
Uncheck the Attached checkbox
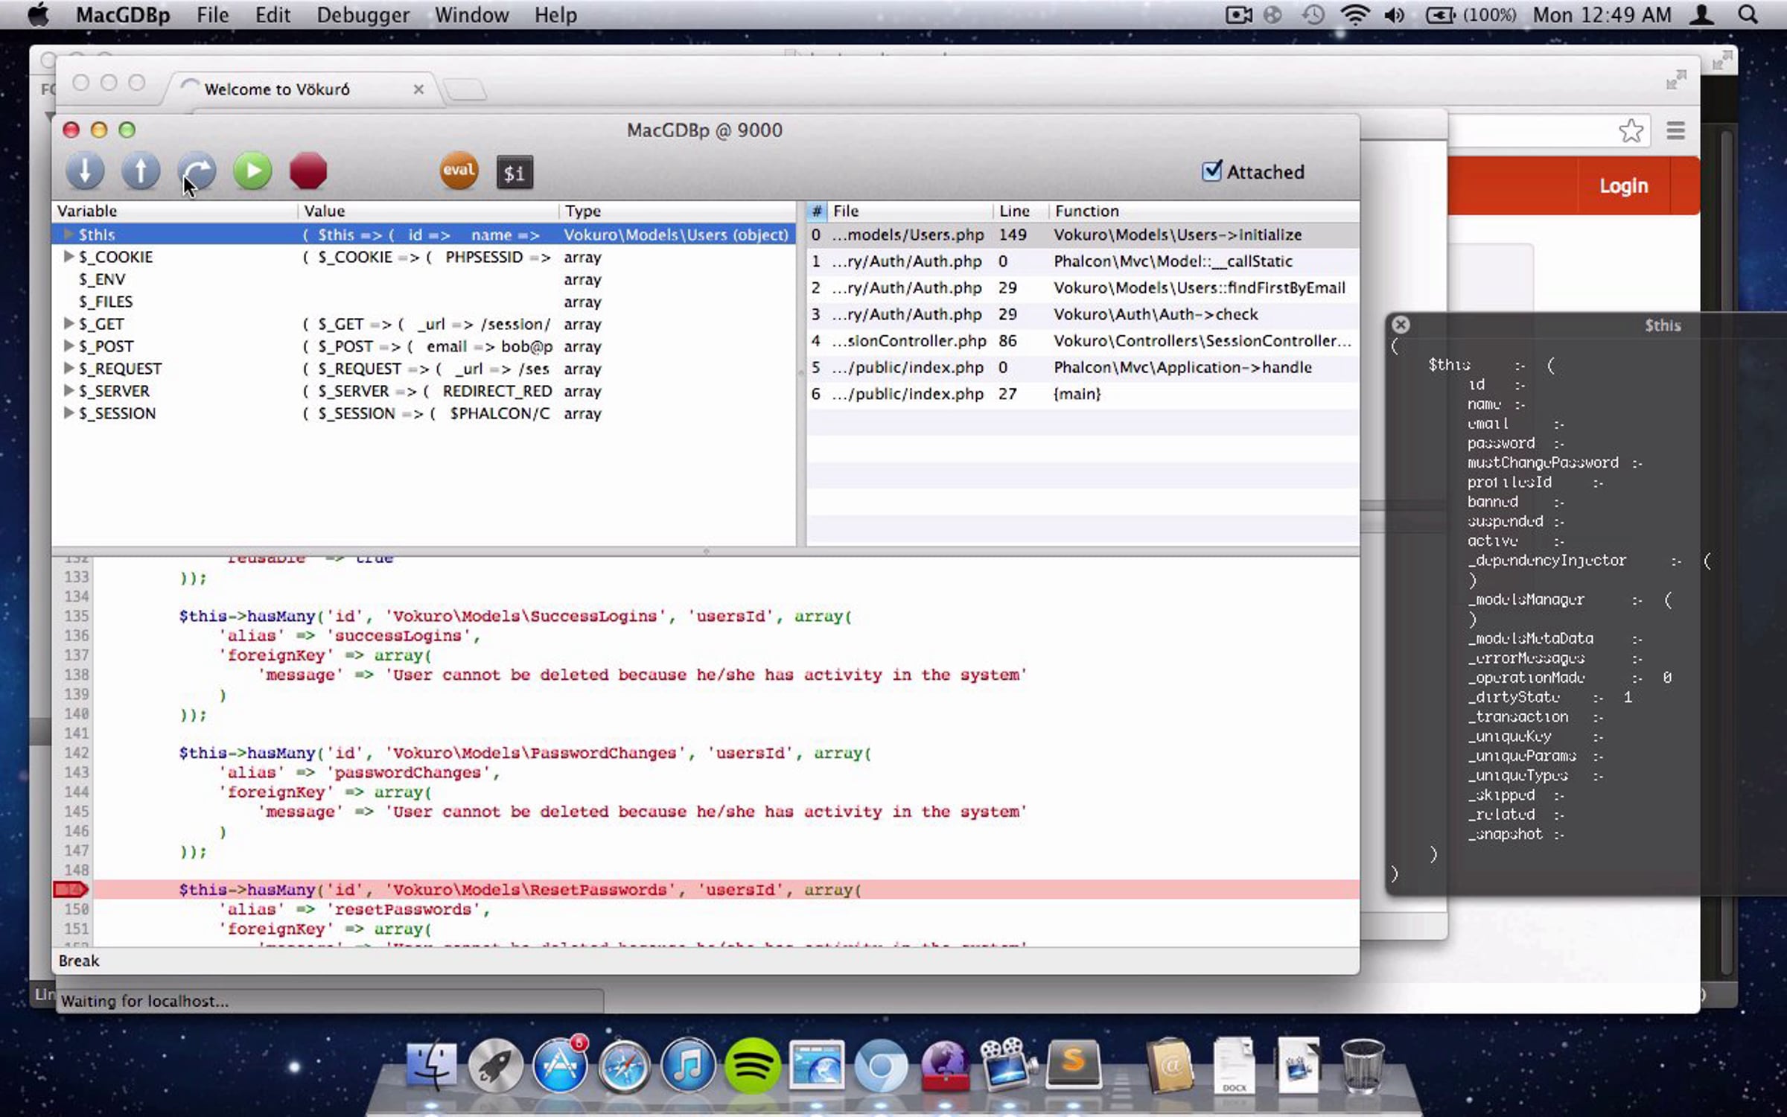[1211, 171]
